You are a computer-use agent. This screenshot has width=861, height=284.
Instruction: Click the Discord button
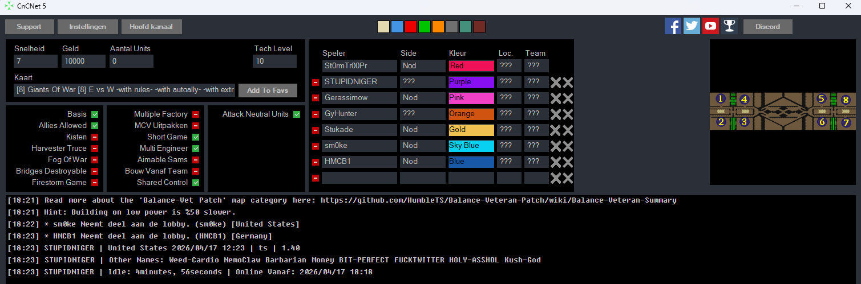point(767,27)
